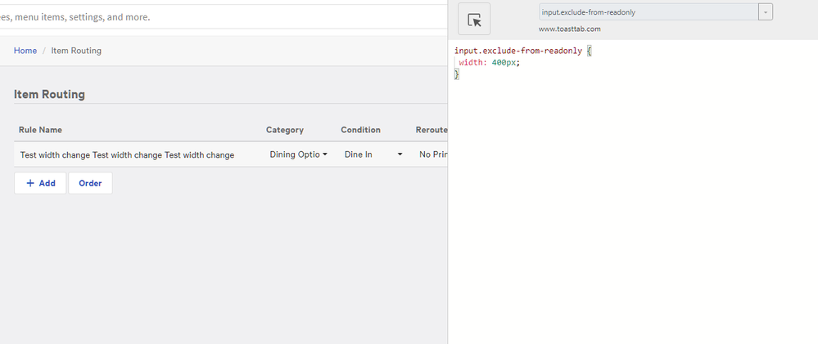
Task: Click the Order button
Action: click(x=90, y=183)
